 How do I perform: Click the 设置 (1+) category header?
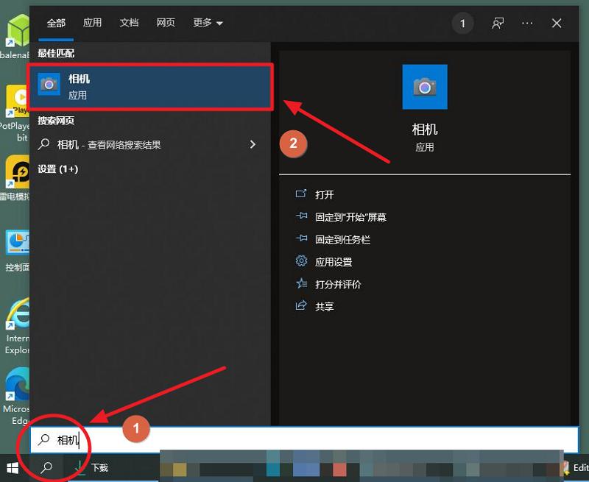(58, 169)
